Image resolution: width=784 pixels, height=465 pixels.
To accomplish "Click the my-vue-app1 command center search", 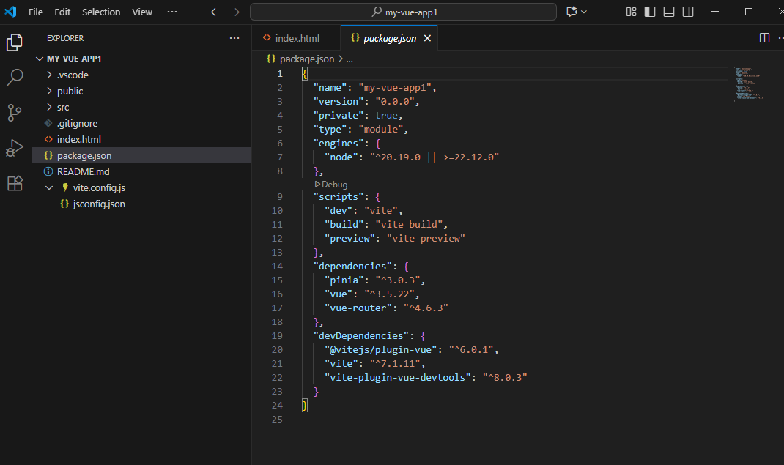I will (403, 12).
